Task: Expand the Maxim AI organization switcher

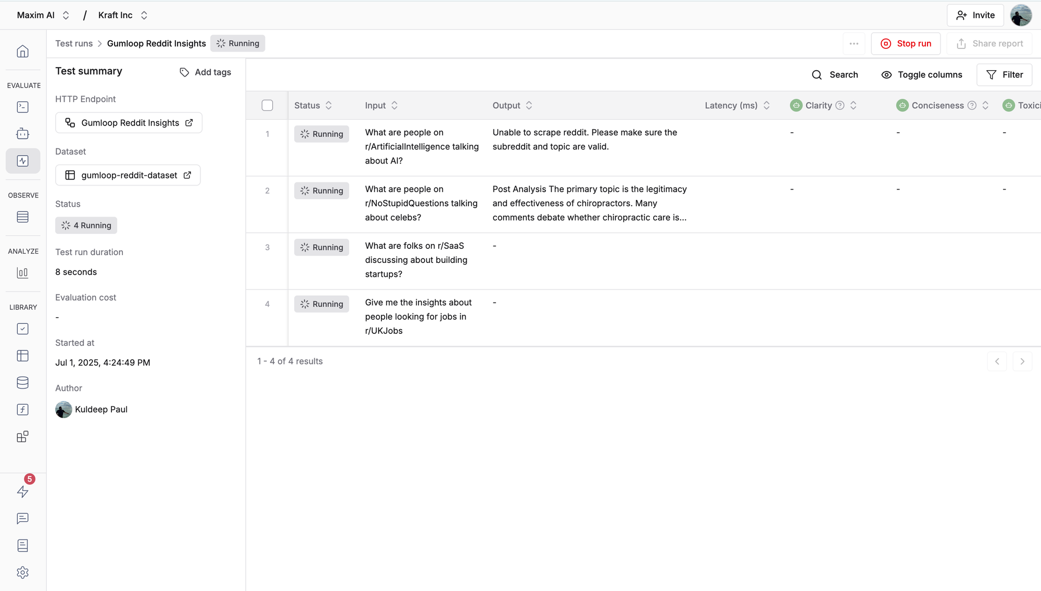Action: click(43, 15)
